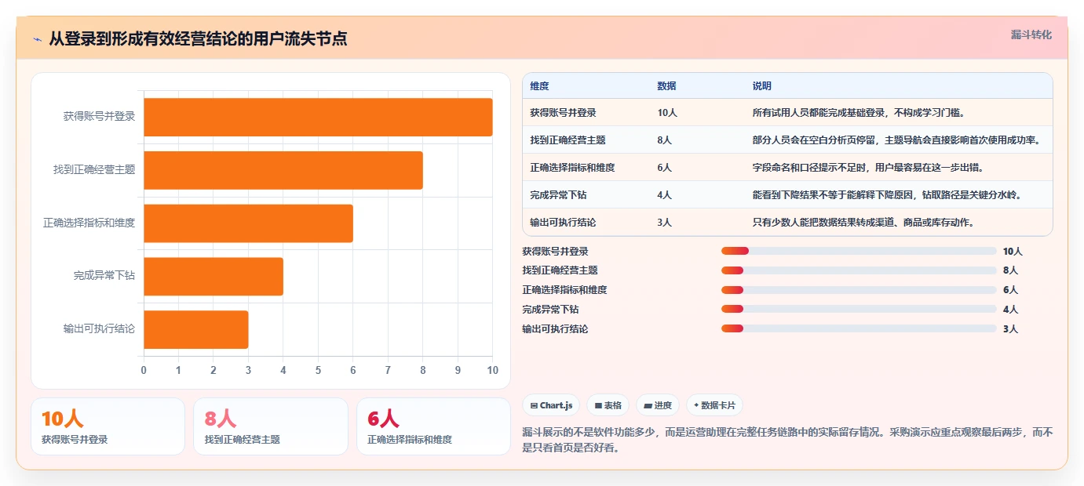Click the table's 完成异常下钻 dimension cell
1084x486 pixels.
558,195
